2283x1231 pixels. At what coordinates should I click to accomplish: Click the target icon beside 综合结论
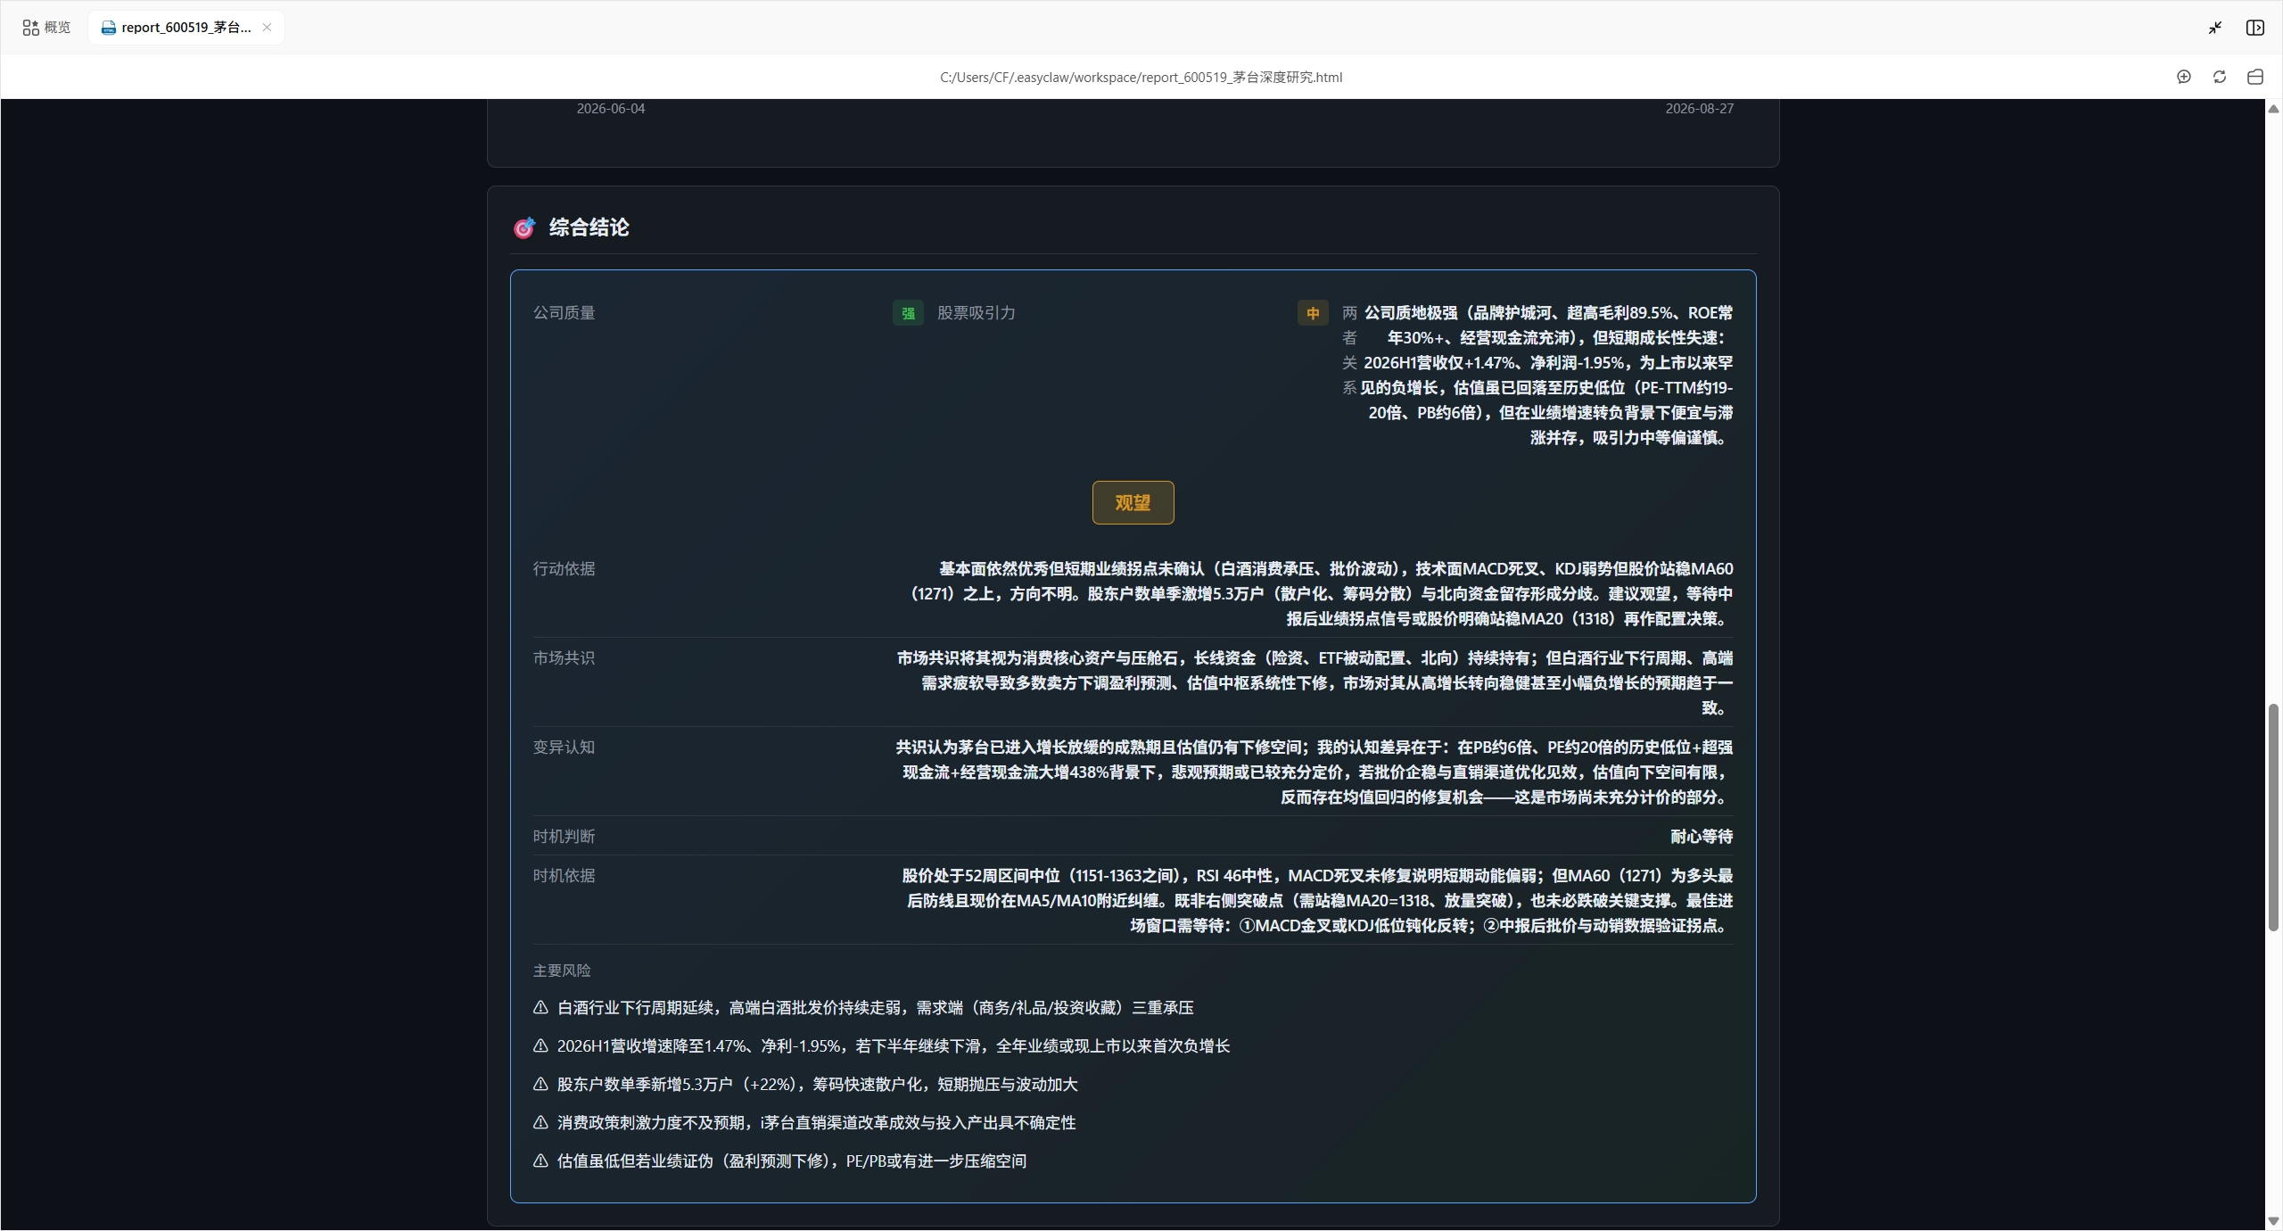[x=524, y=227]
